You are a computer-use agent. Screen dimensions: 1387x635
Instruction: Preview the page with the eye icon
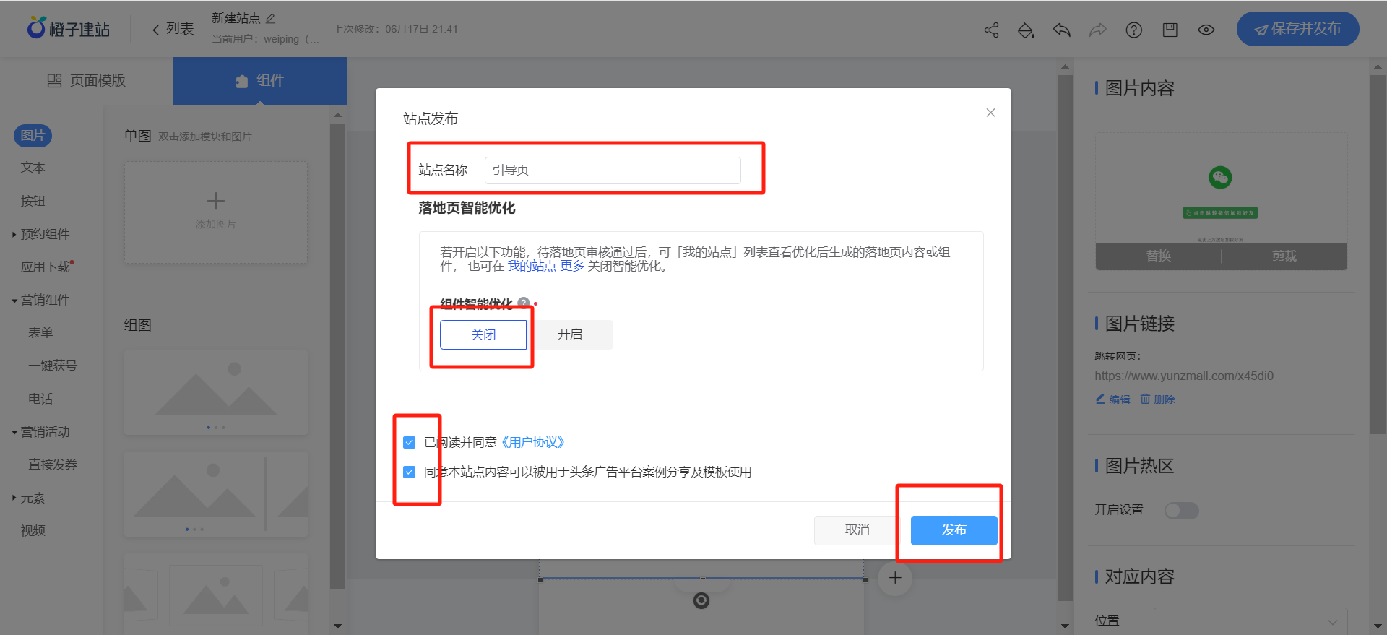[x=1206, y=30]
